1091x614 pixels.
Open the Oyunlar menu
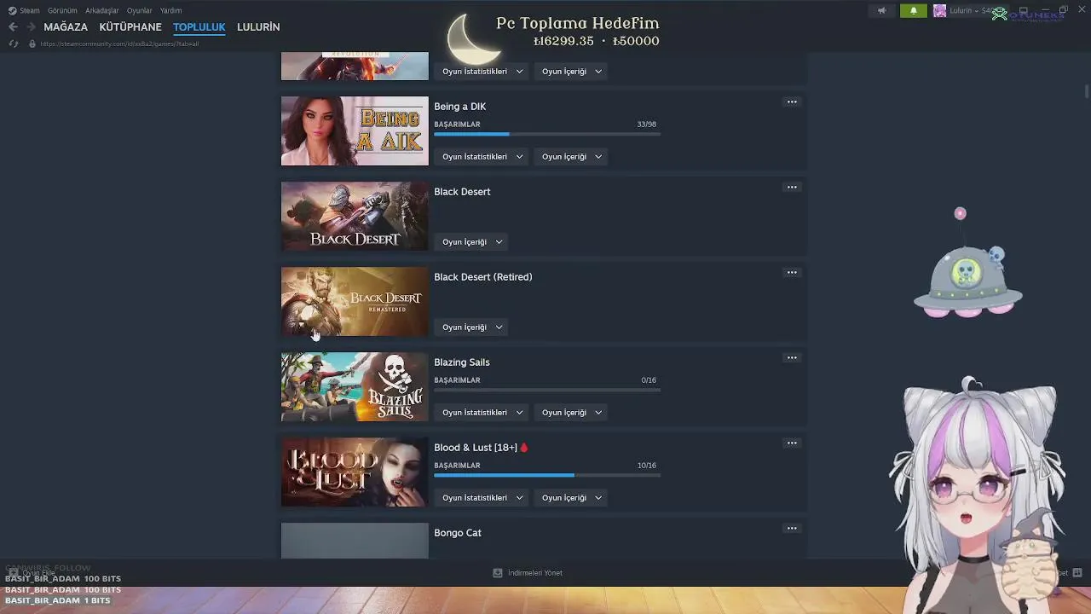click(x=140, y=11)
